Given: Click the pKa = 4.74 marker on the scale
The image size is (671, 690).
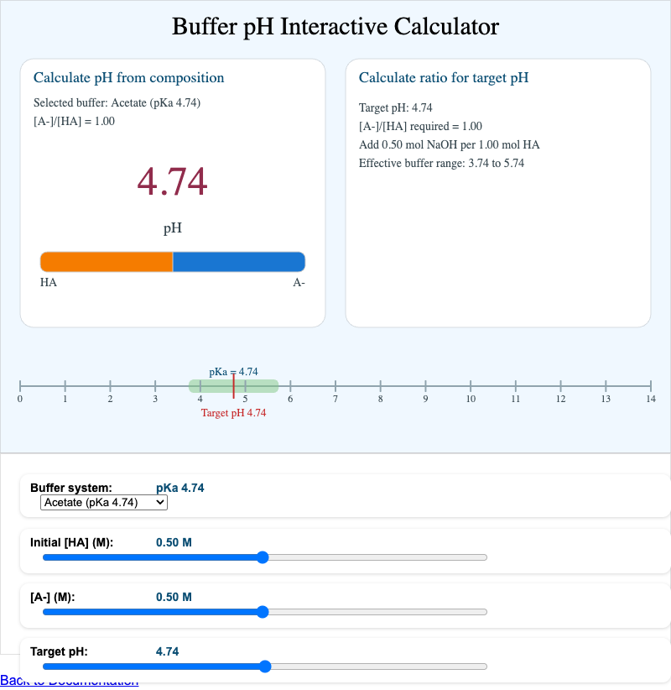Looking at the screenshot, I should (233, 372).
